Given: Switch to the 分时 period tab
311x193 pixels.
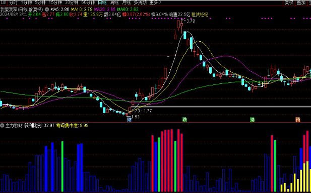Looking at the screenshot, I should [13, 3].
